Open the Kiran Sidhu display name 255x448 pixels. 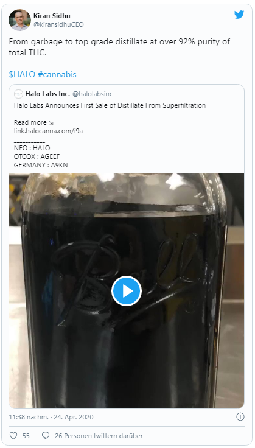52,16
